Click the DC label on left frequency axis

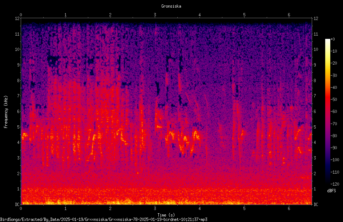pos(17,204)
